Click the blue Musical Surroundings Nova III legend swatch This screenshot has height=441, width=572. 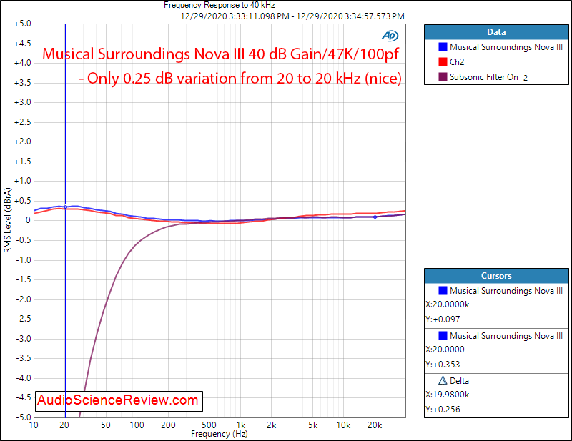pos(443,47)
